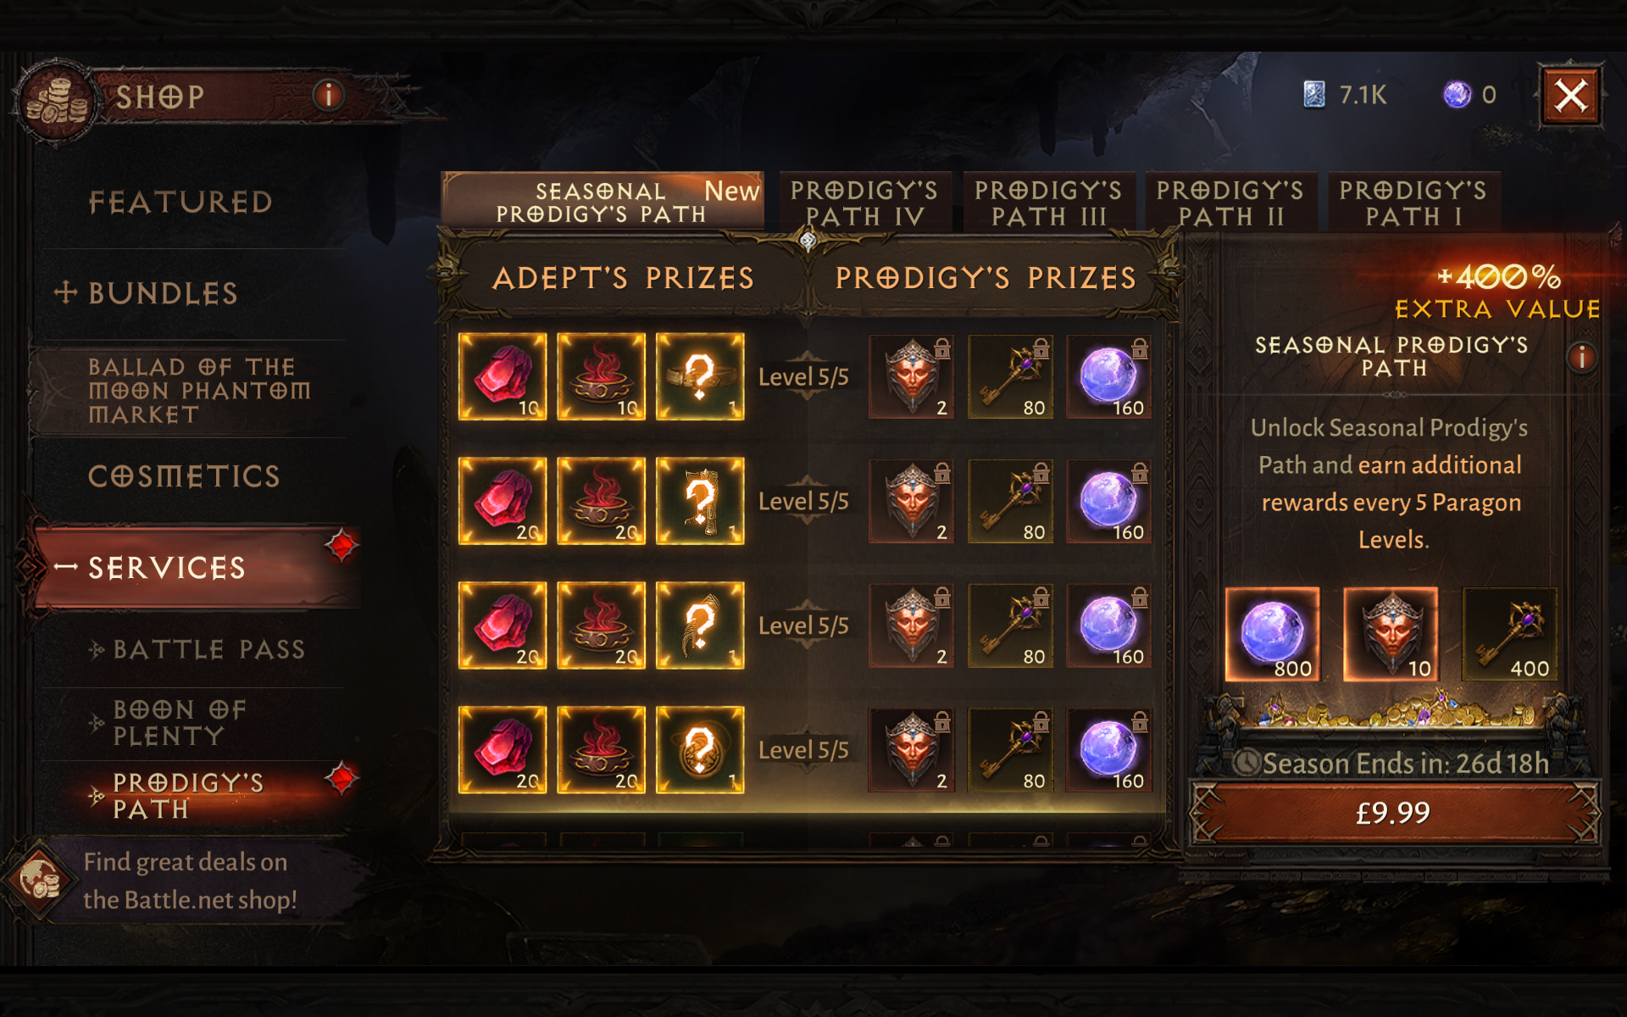Click the first row ruby gem prize

click(503, 376)
